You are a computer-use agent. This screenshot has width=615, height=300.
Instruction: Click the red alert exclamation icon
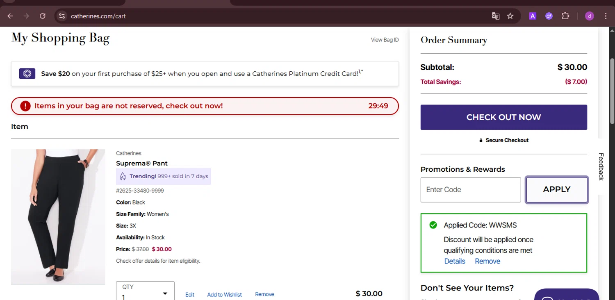(25, 106)
